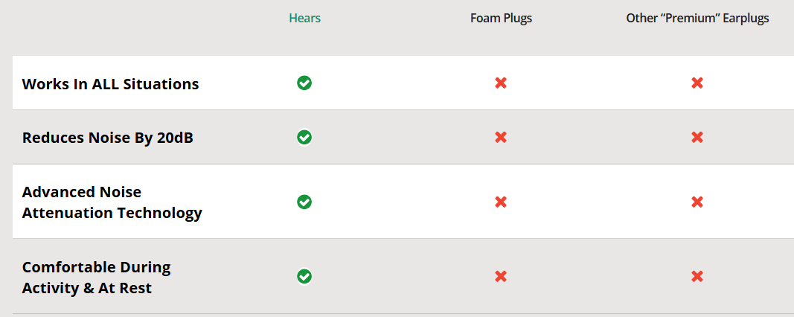Image resolution: width=794 pixels, height=317 pixels.
Task: Click Foam Plugs red X for Works In ALL Situations
Action: [x=501, y=83]
